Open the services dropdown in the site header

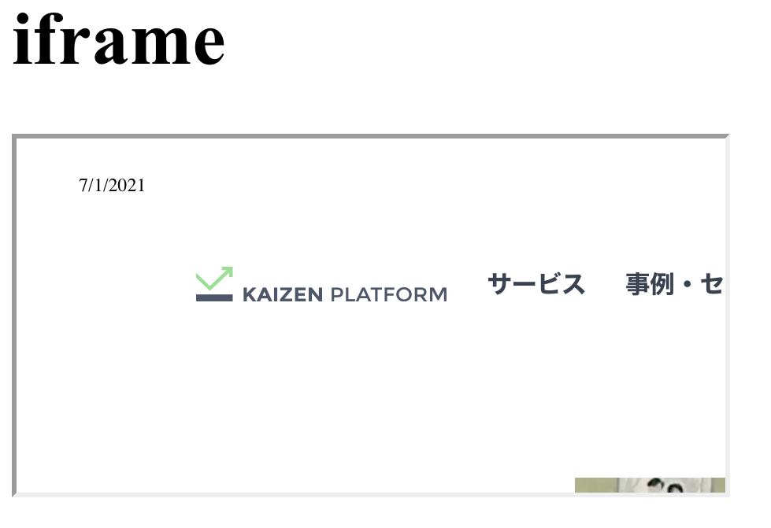pos(537,285)
